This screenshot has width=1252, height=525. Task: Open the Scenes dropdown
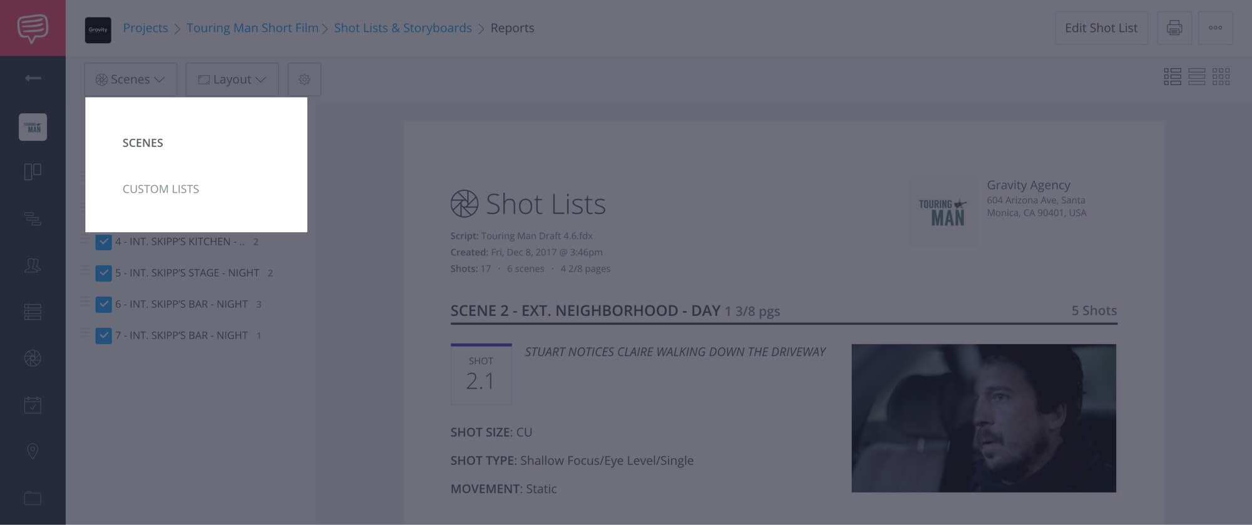pyautogui.click(x=131, y=79)
